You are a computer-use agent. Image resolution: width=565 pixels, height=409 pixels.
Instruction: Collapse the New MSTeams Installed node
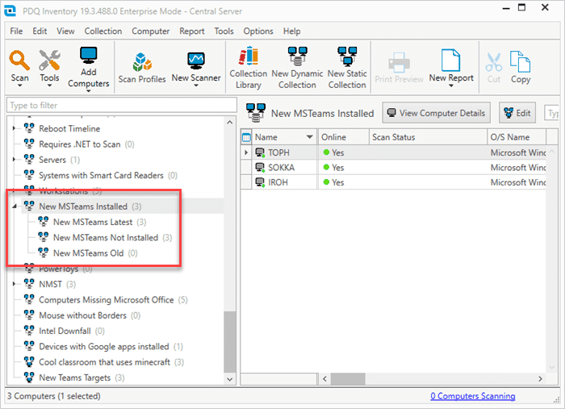[x=15, y=207]
